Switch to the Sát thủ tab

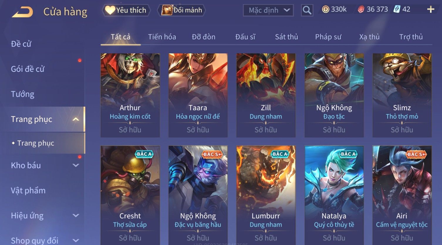pyautogui.click(x=286, y=37)
